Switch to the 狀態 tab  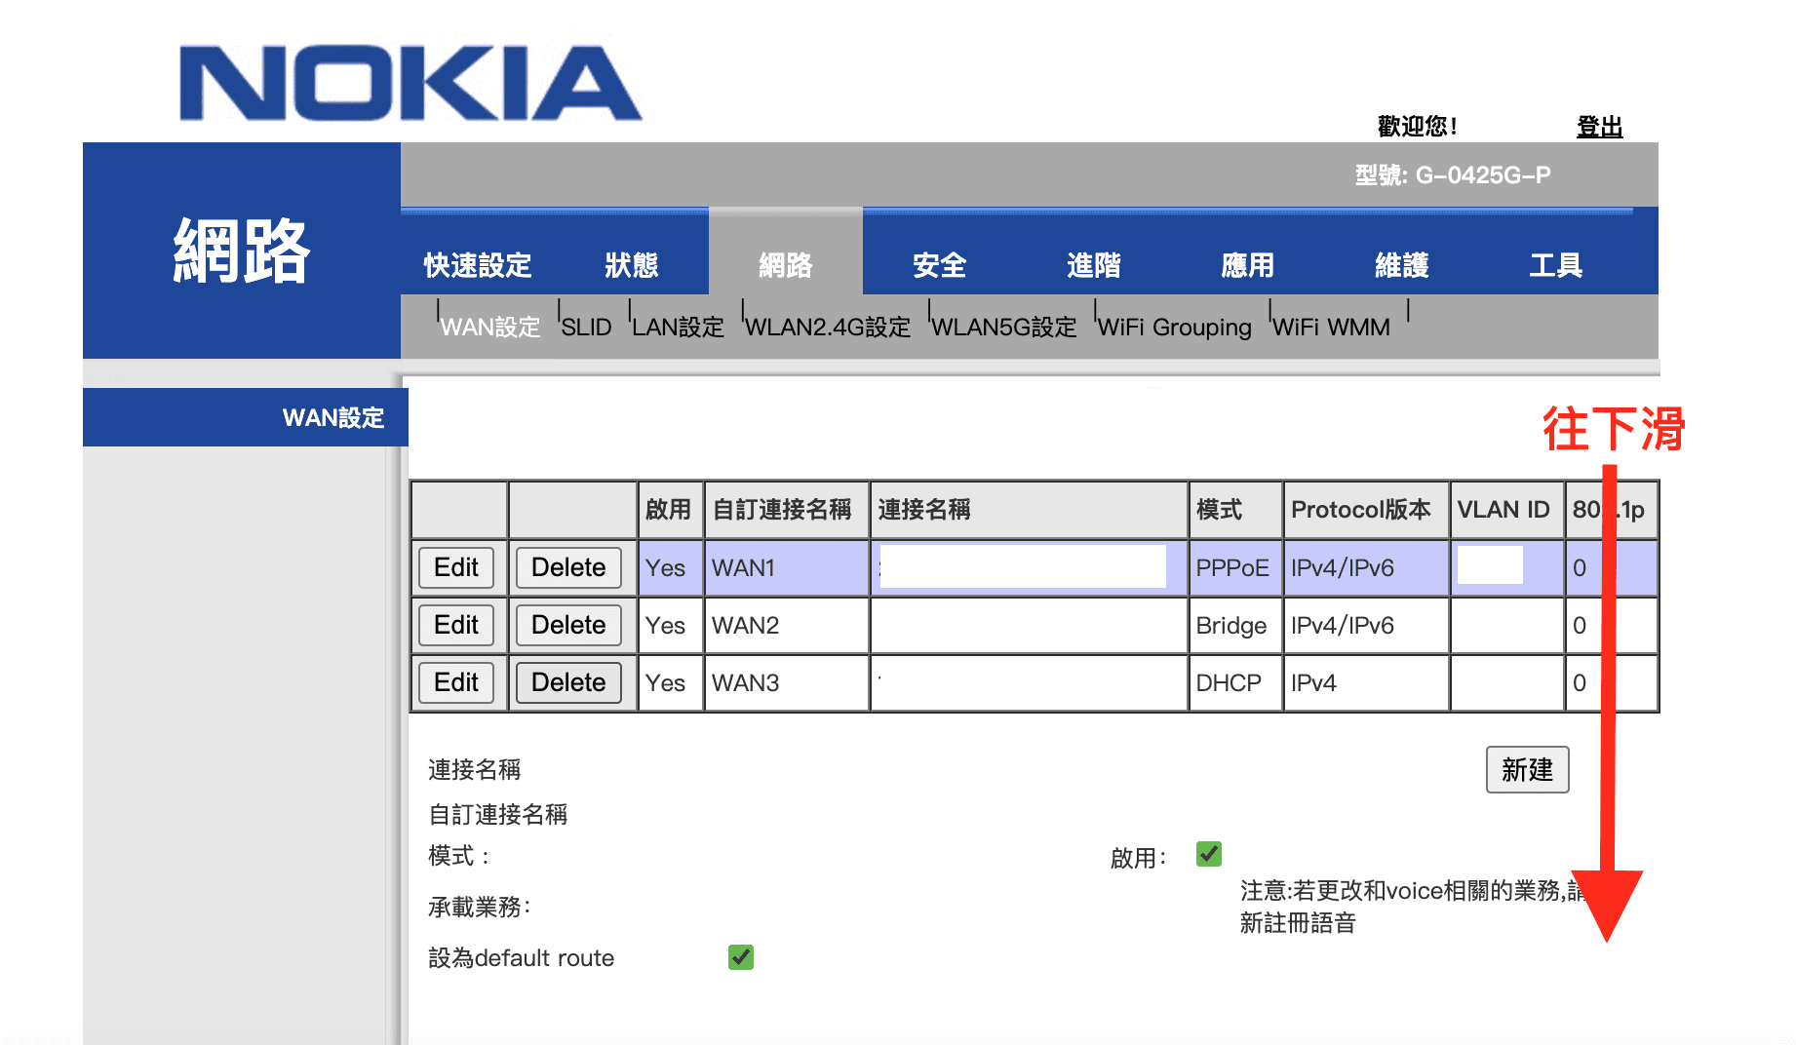coord(632,265)
